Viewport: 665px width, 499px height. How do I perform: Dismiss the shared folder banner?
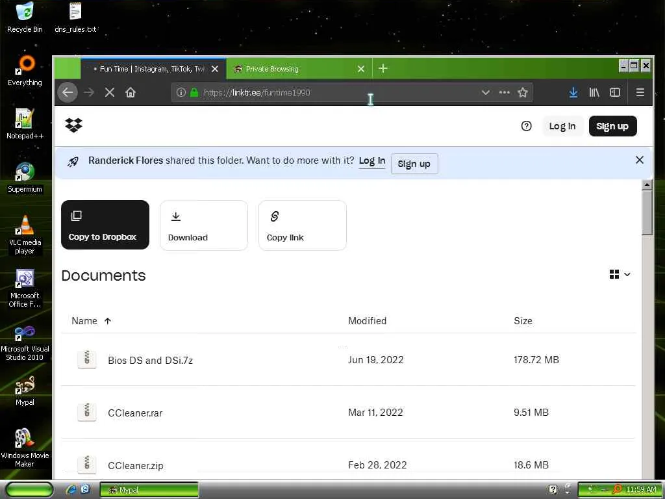(640, 160)
